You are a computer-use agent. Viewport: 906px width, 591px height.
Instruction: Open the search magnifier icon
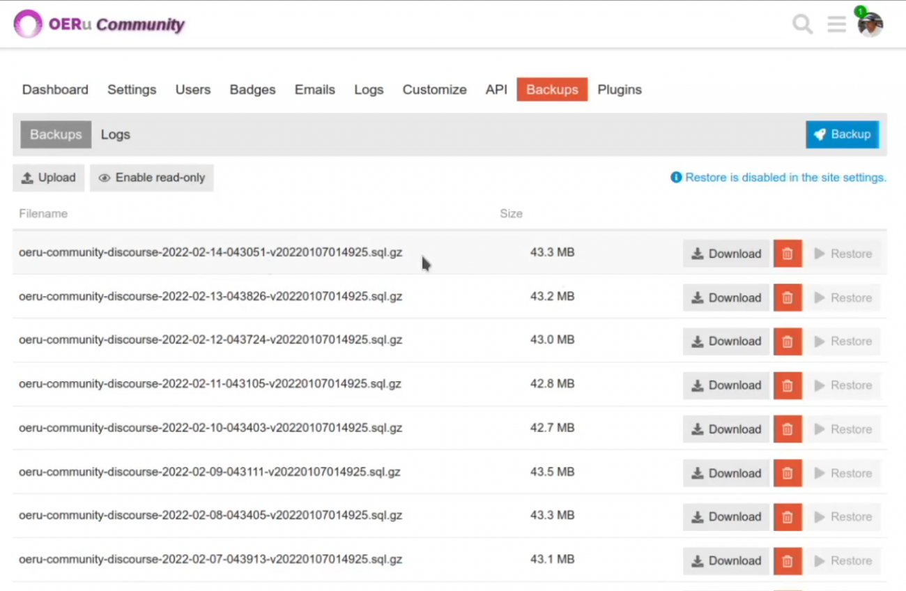tap(803, 24)
